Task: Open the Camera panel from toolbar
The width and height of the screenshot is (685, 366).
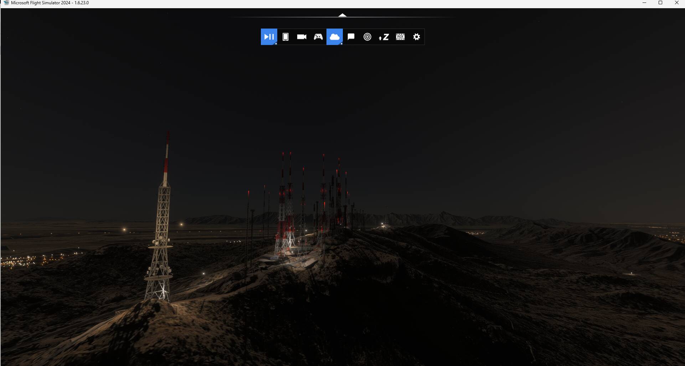Action: (302, 37)
